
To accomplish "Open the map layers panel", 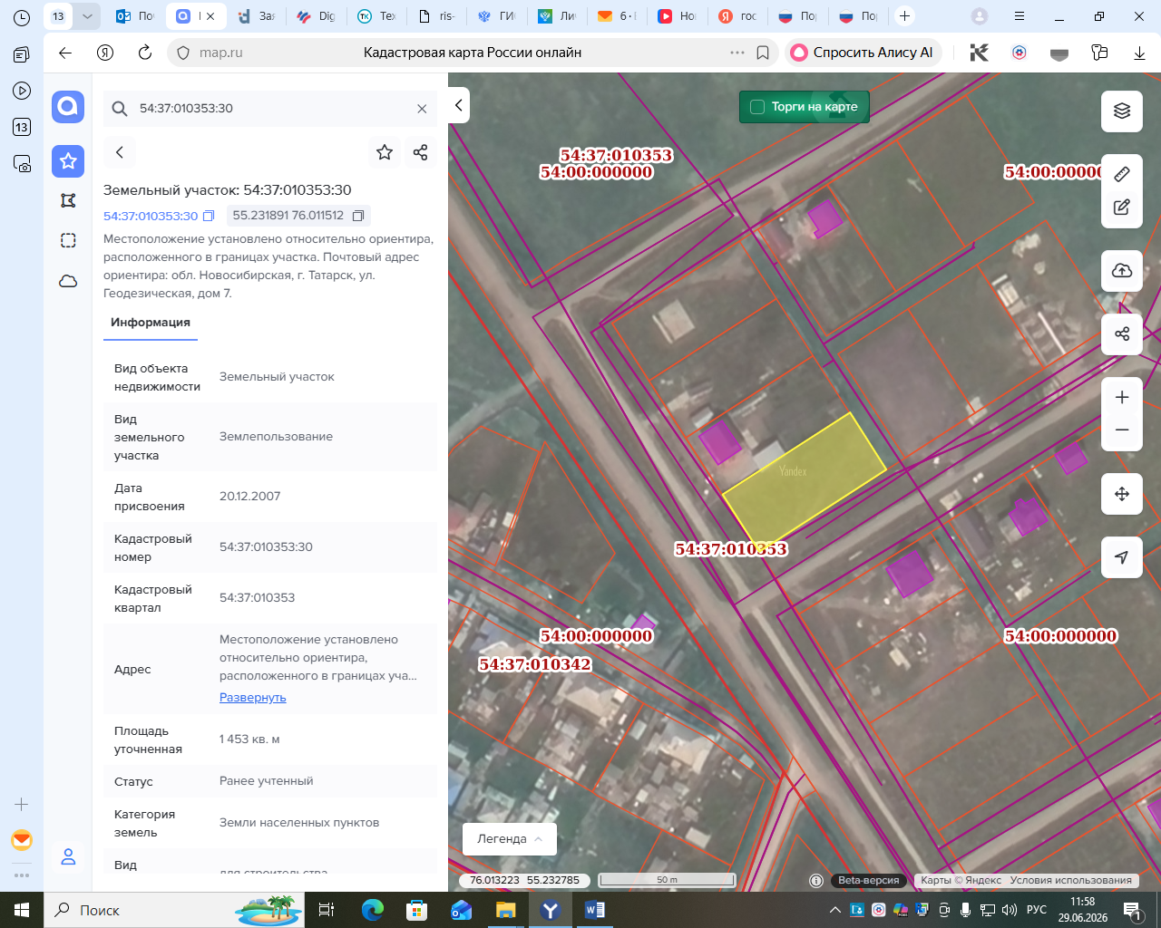I will coord(1122,111).
